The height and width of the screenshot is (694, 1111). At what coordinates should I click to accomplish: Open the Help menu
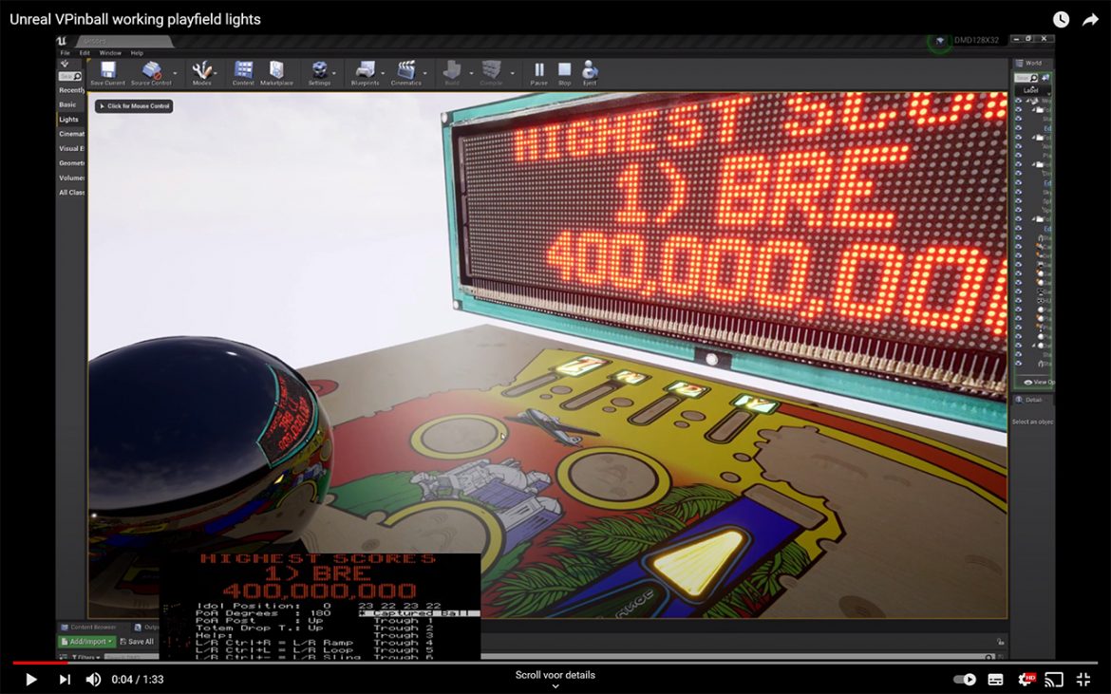pos(137,53)
